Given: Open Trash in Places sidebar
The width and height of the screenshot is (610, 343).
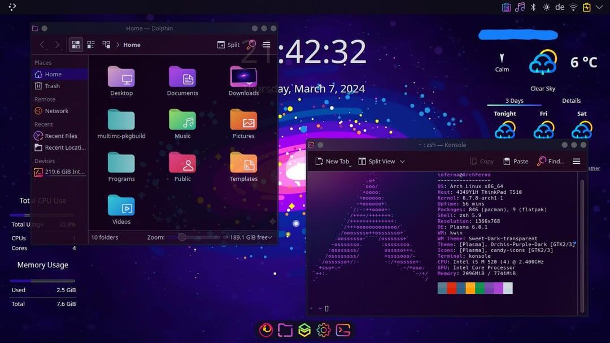Looking at the screenshot, I should (x=60, y=86).
